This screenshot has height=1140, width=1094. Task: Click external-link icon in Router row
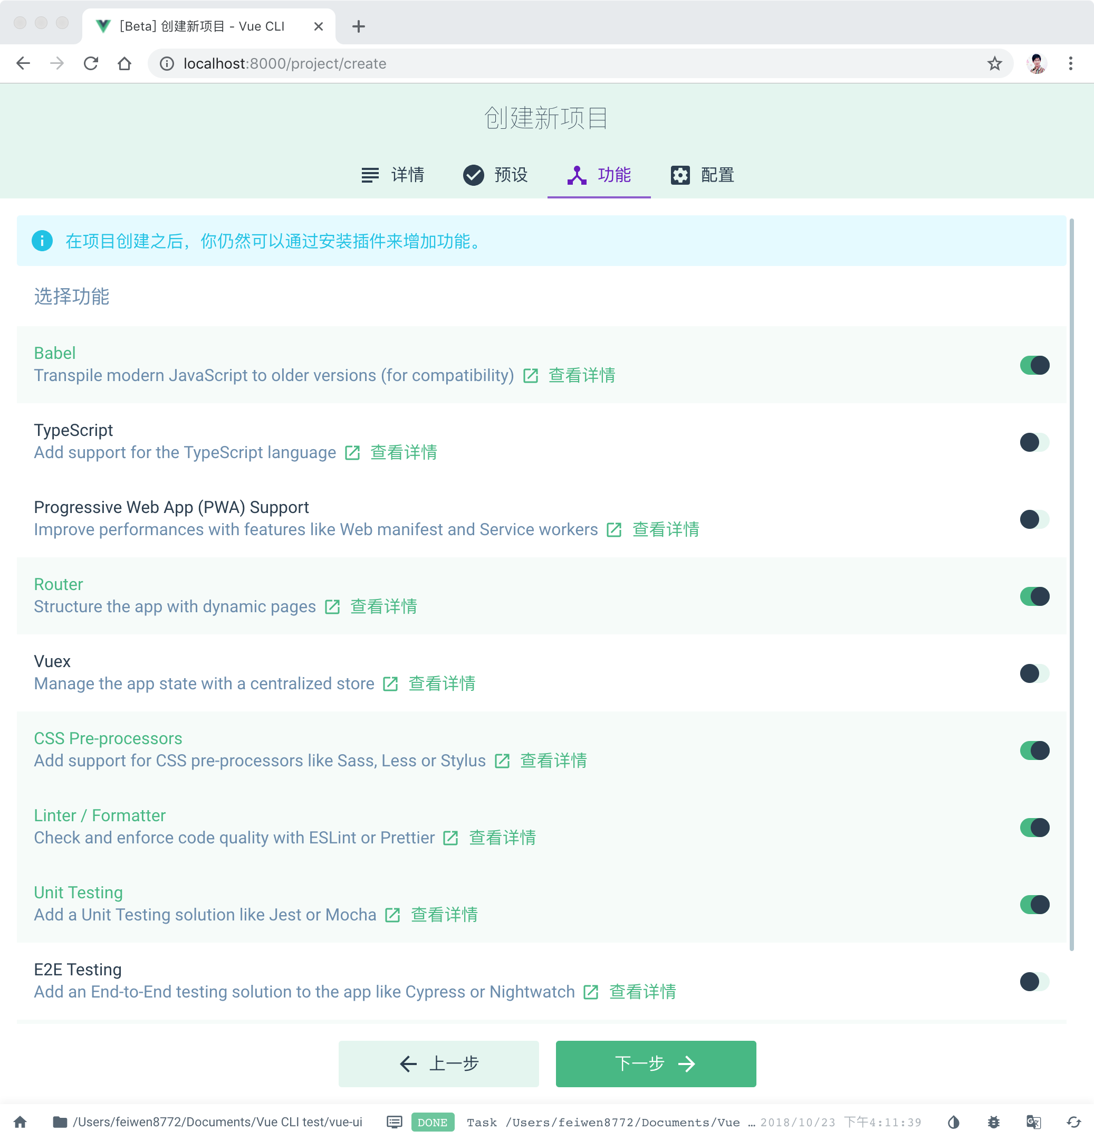[332, 606]
